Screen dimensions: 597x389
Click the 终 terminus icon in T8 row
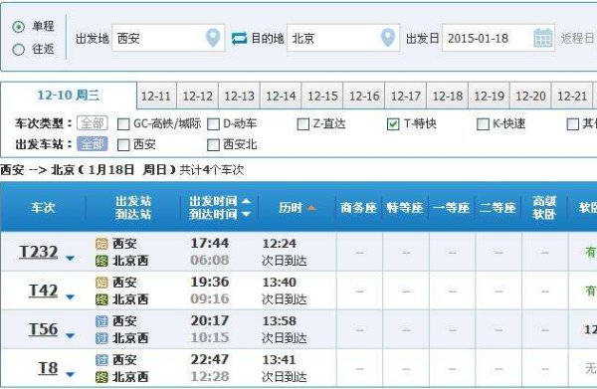click(x=101, y=377)
